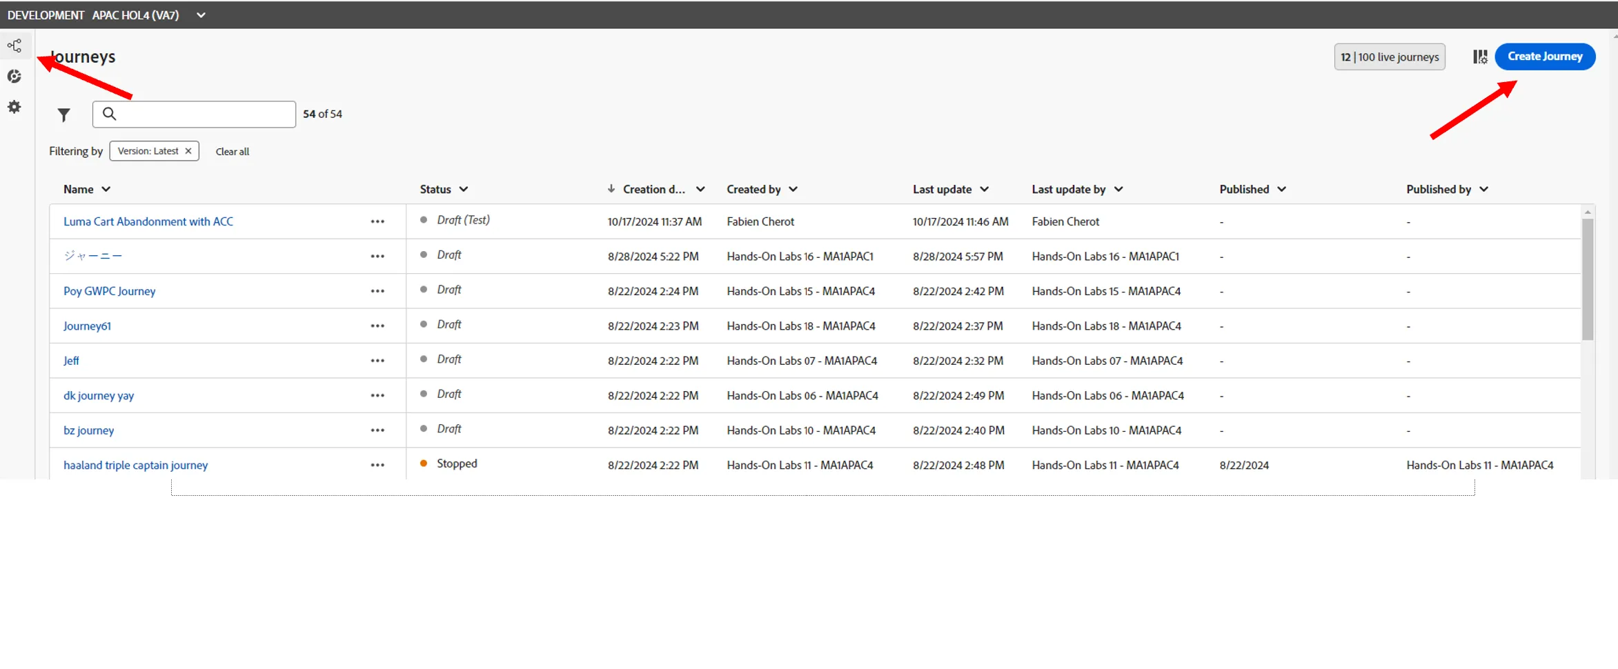Open the Published by column menu
1618x669 pixels.
point(1484,189)
